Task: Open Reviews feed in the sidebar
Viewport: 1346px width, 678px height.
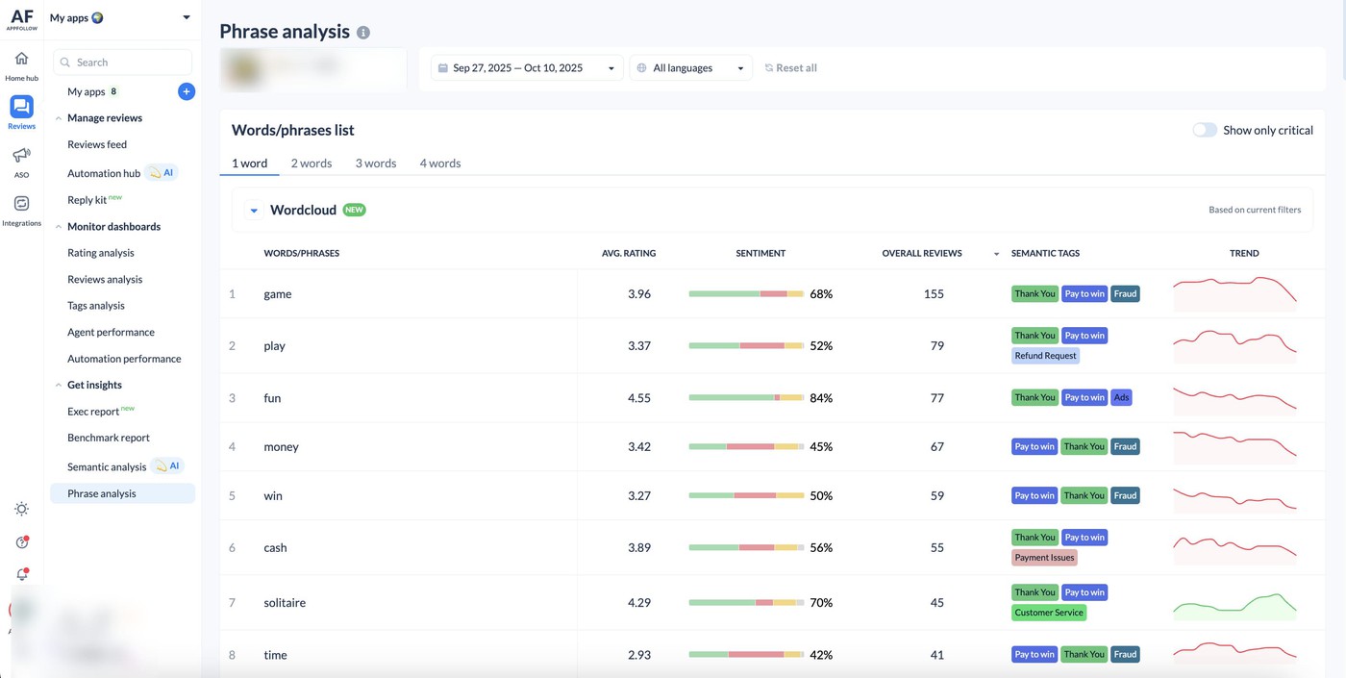Action: click(97, 144)
